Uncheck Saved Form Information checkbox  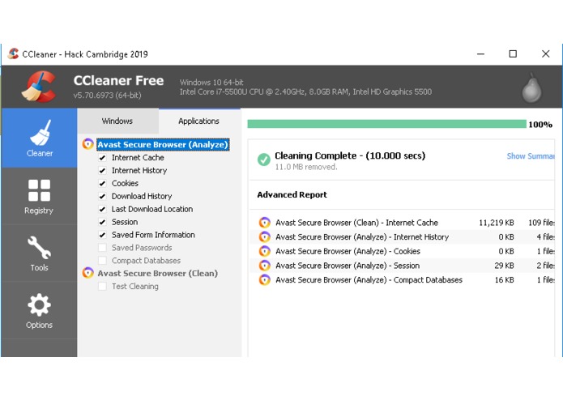102,235
